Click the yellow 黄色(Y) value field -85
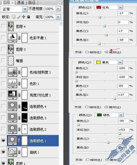This screenshot has width=137, height=165. 123,86
